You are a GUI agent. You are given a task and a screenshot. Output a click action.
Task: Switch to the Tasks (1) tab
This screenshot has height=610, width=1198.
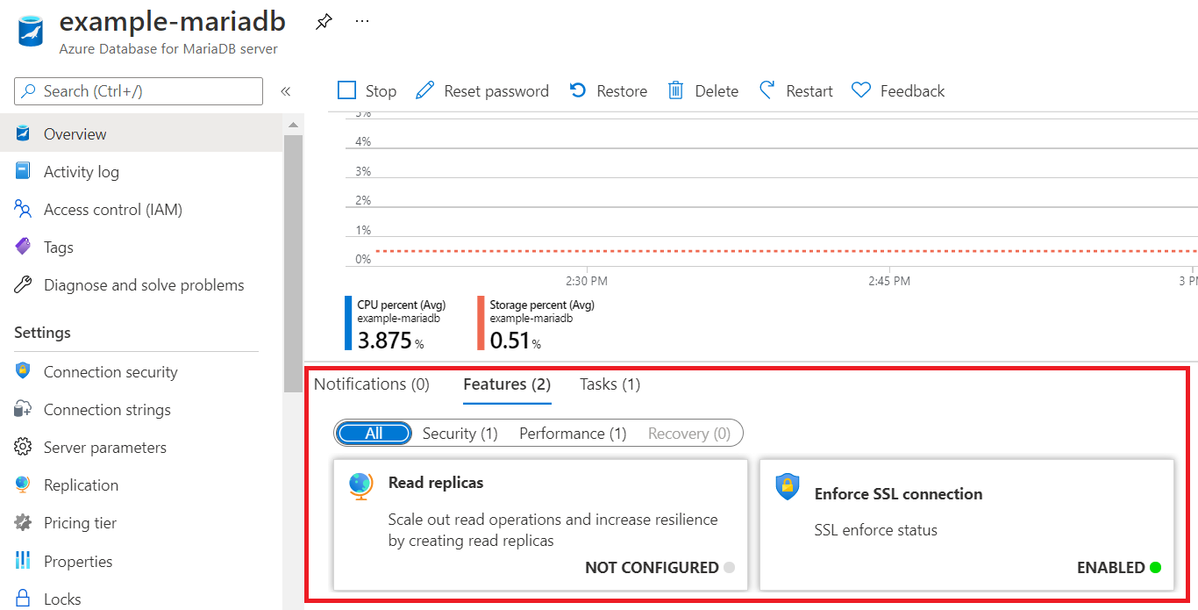610,384
